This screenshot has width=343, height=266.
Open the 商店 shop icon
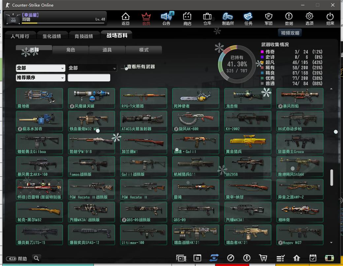pyautogui.click(x=187, y=19)
